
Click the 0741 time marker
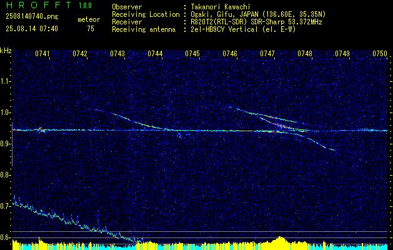click(42, 54)
